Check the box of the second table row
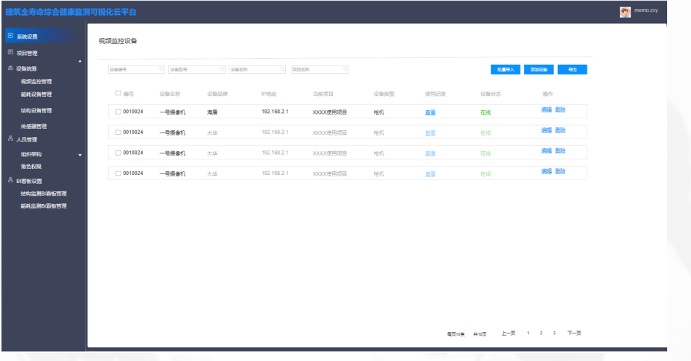691x361 pixels. pos(118,132)
